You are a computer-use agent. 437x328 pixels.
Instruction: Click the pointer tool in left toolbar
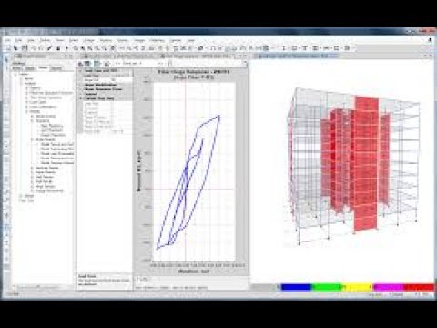[5, 60]
